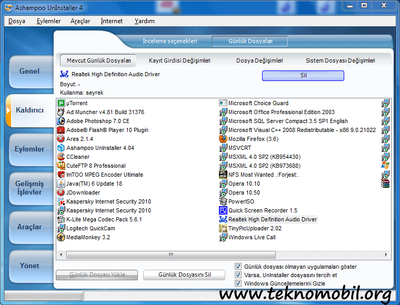400x305 pixels.
Task: Click the Adobe Flash Player 10 Plugin icon
Action: click(x=61, y=130)
